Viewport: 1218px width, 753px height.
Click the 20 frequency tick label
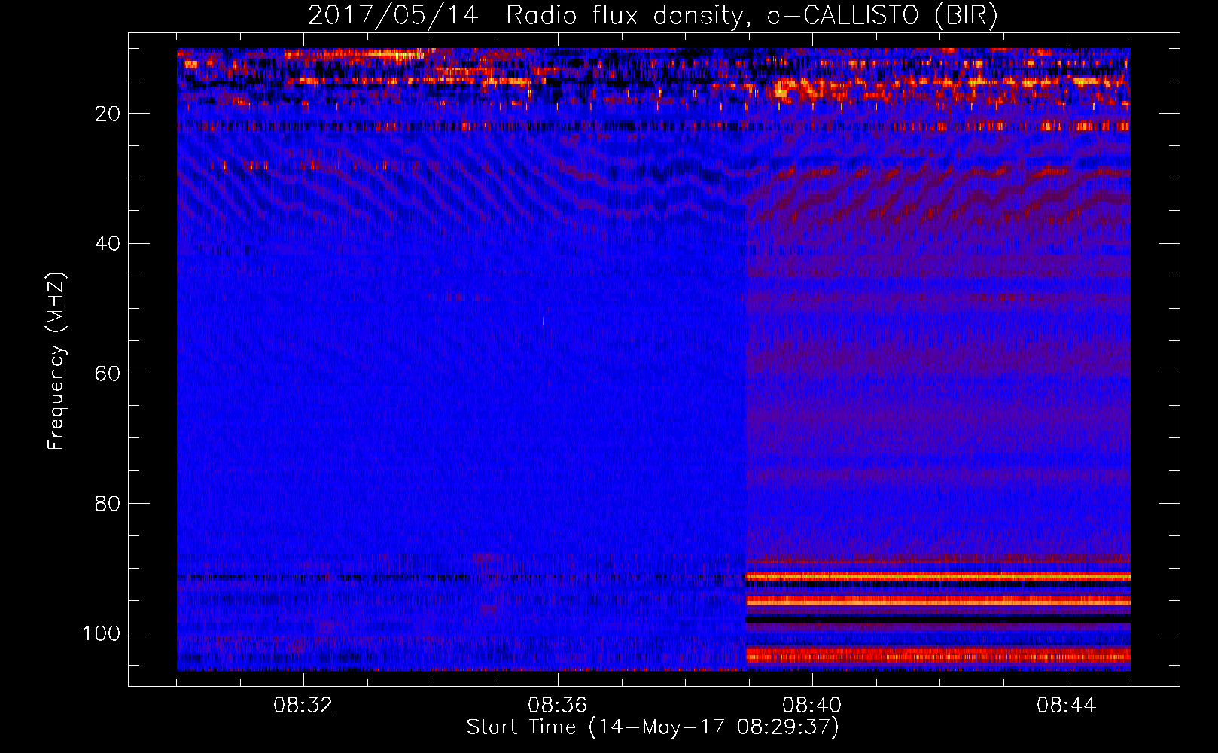(108, 114)
